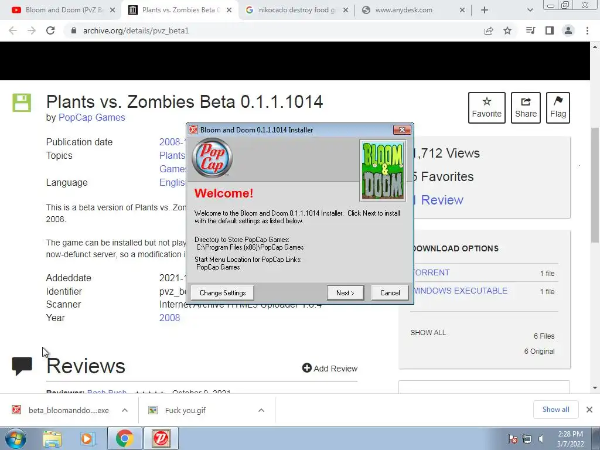Click the page vertical scrollbar thumb
This screenshot has height=450, width=600.
point(595,185)
